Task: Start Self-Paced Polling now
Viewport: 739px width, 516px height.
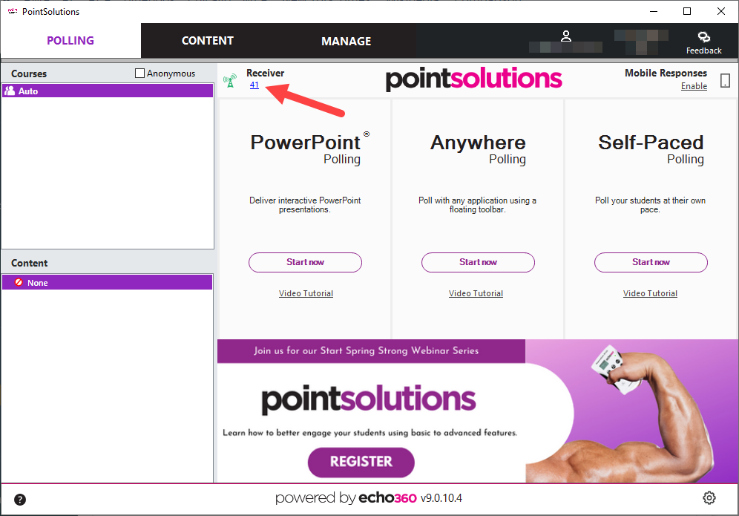Action: [x=651, y=262]
